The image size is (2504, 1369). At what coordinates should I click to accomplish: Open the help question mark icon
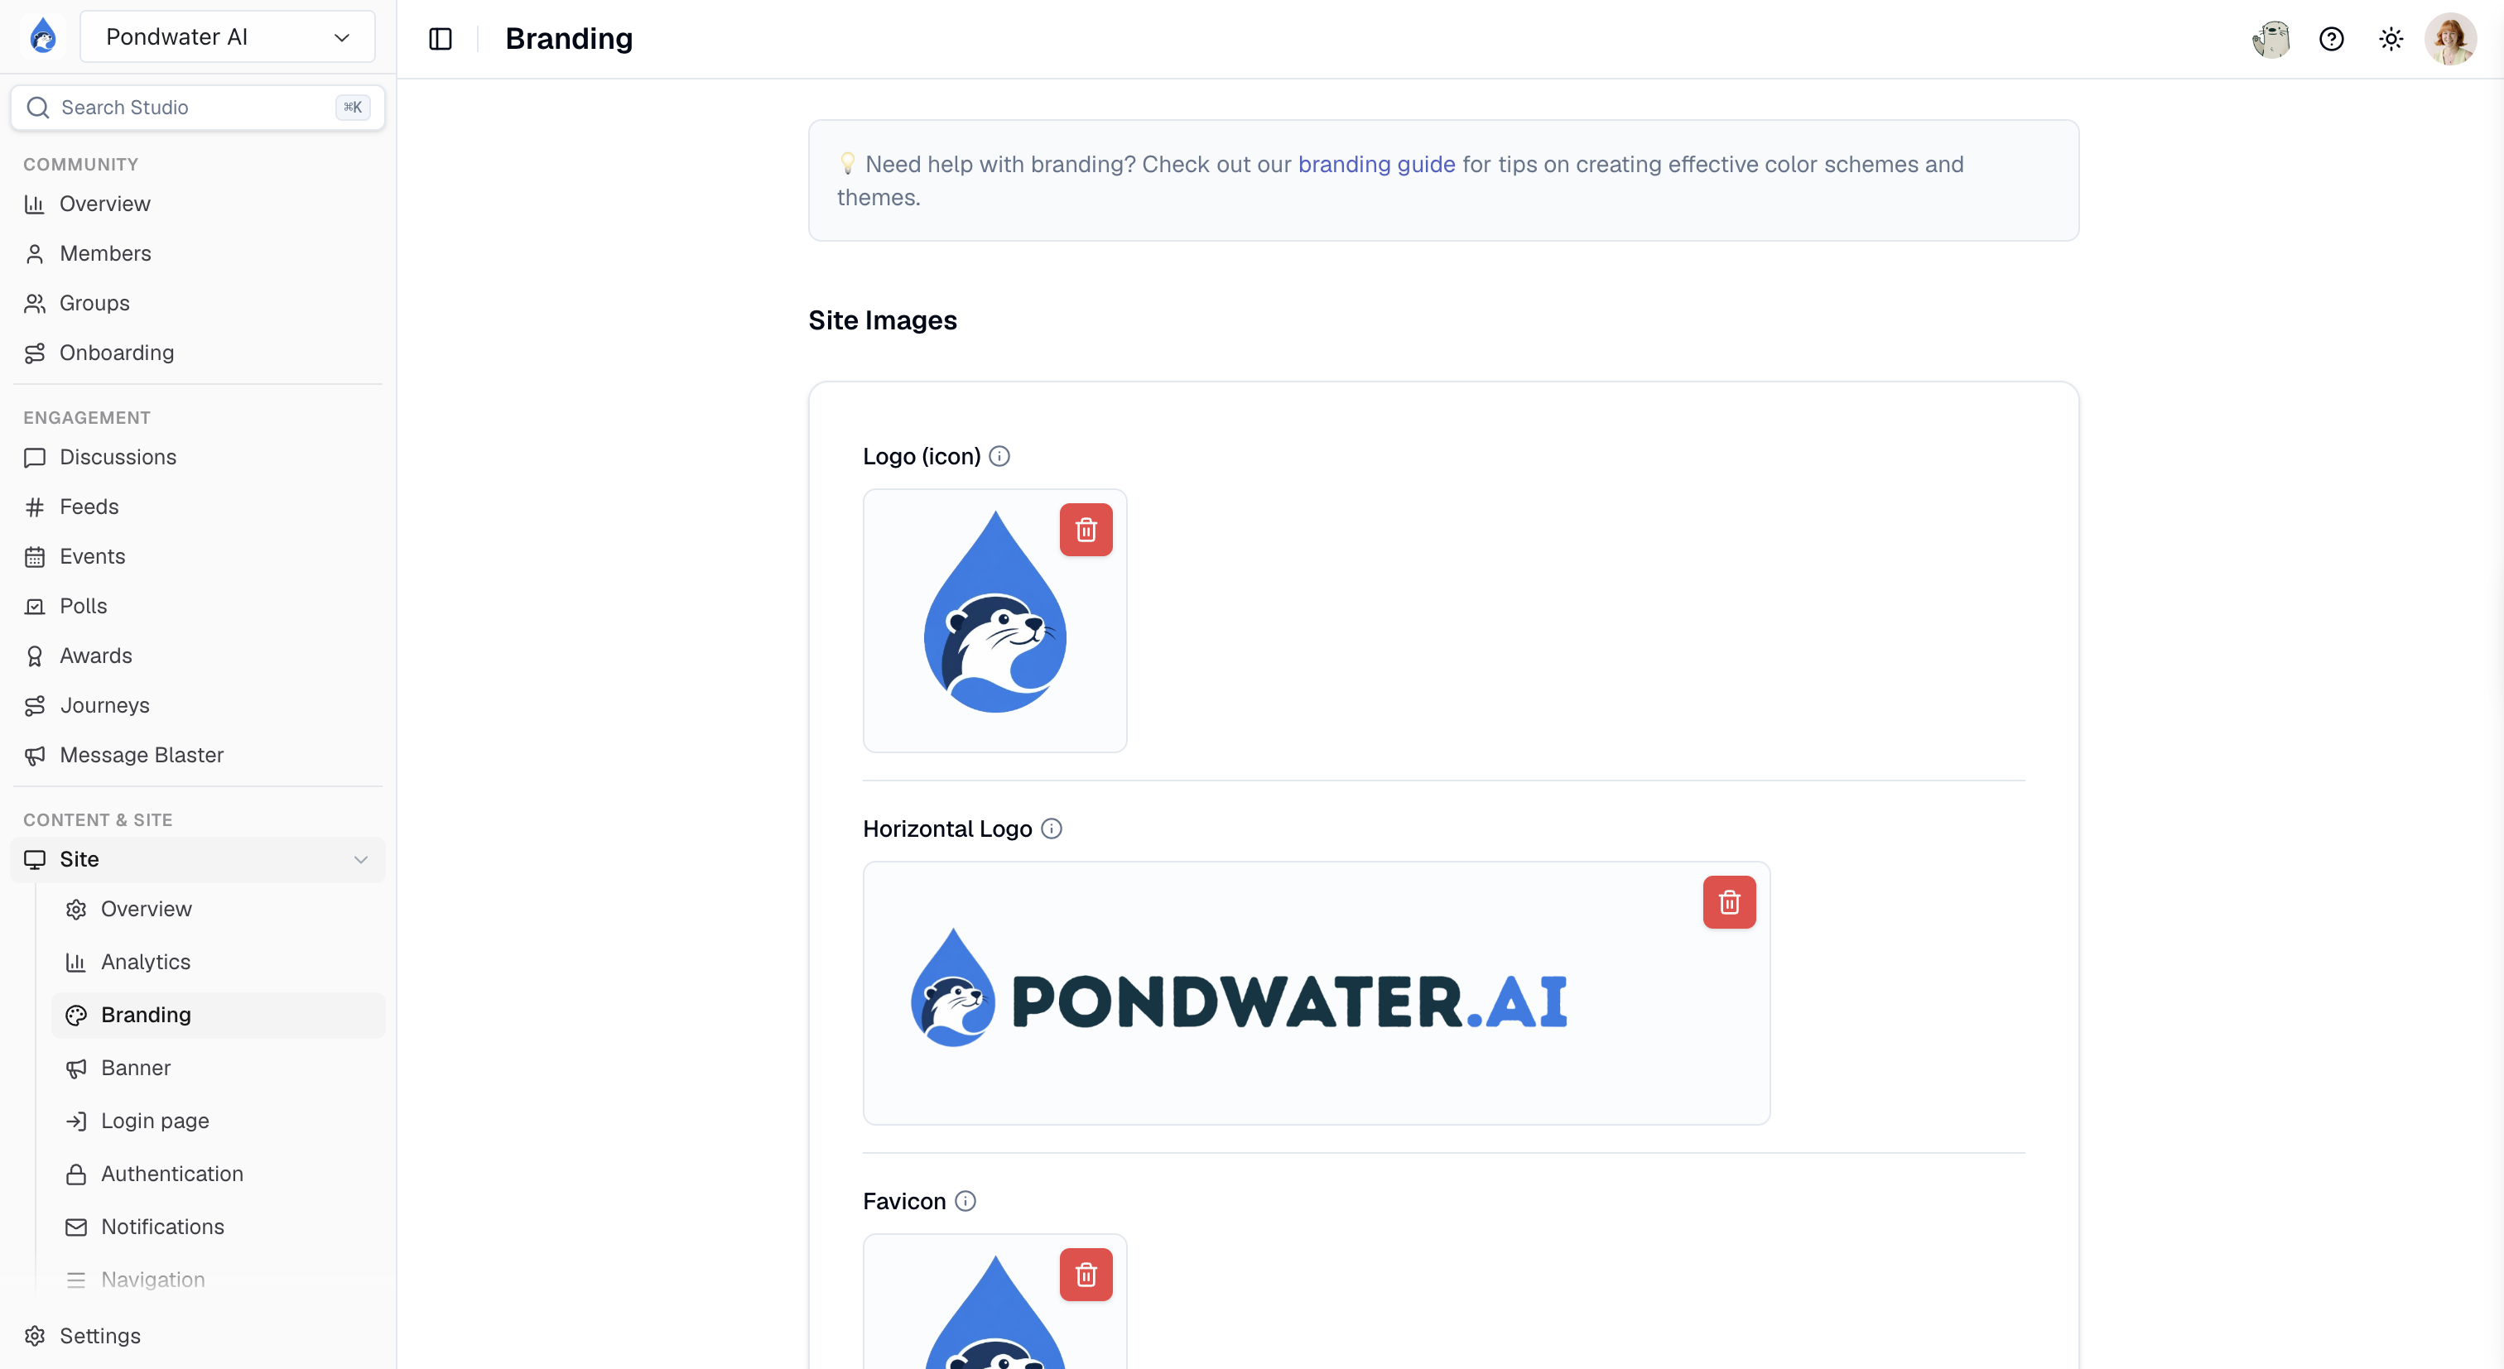(x=2331, y=39)
